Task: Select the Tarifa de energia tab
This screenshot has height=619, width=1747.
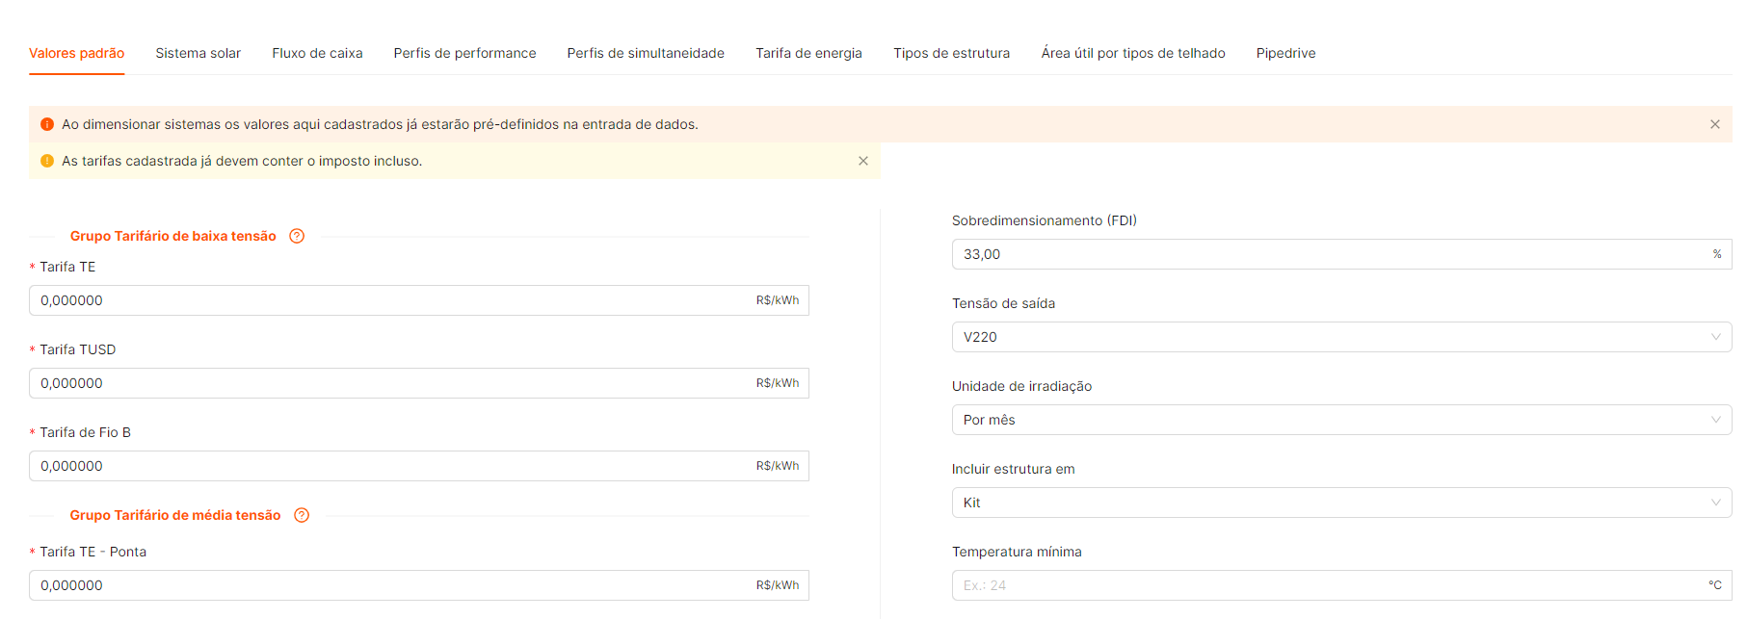Action: click(x=808, y=53)
